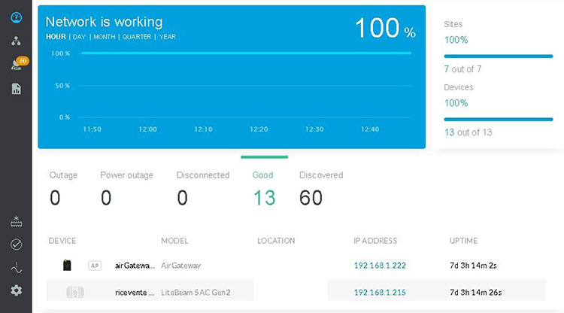Click the airGatewa... device name
This screenshot has height=313, width=564.
(135, 266)
